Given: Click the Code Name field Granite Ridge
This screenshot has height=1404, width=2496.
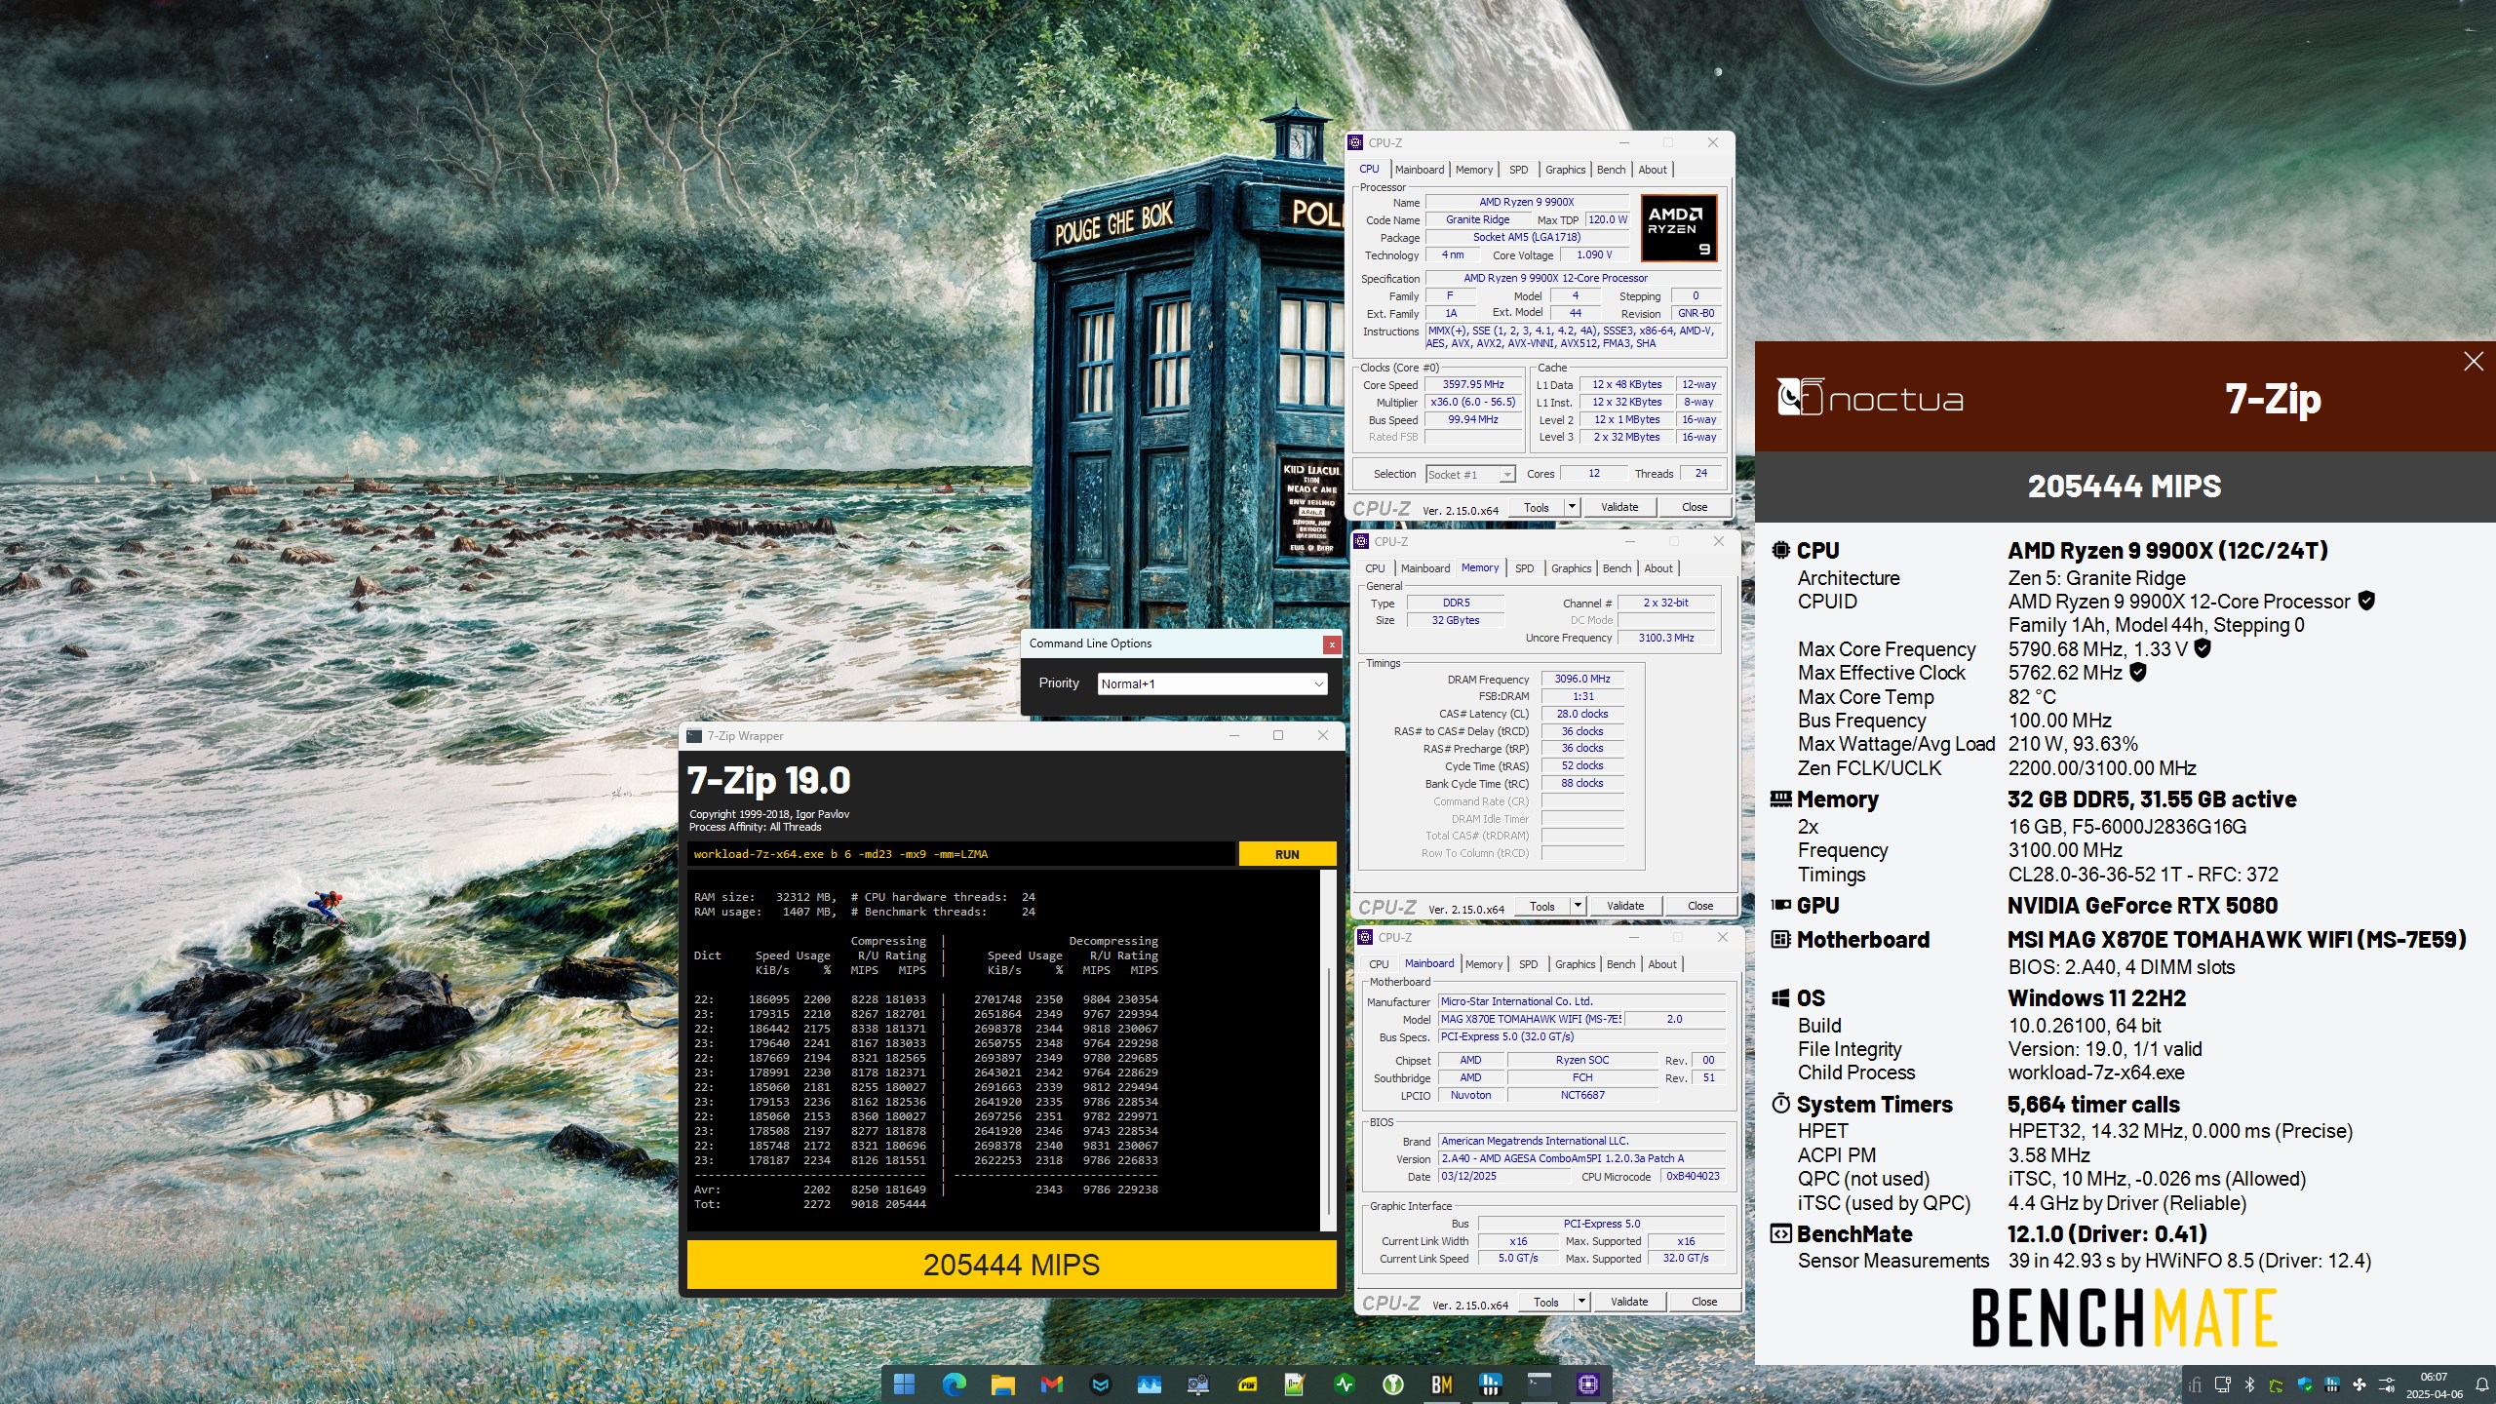Looking at the screenshot, I should (x=1477, y=220).
